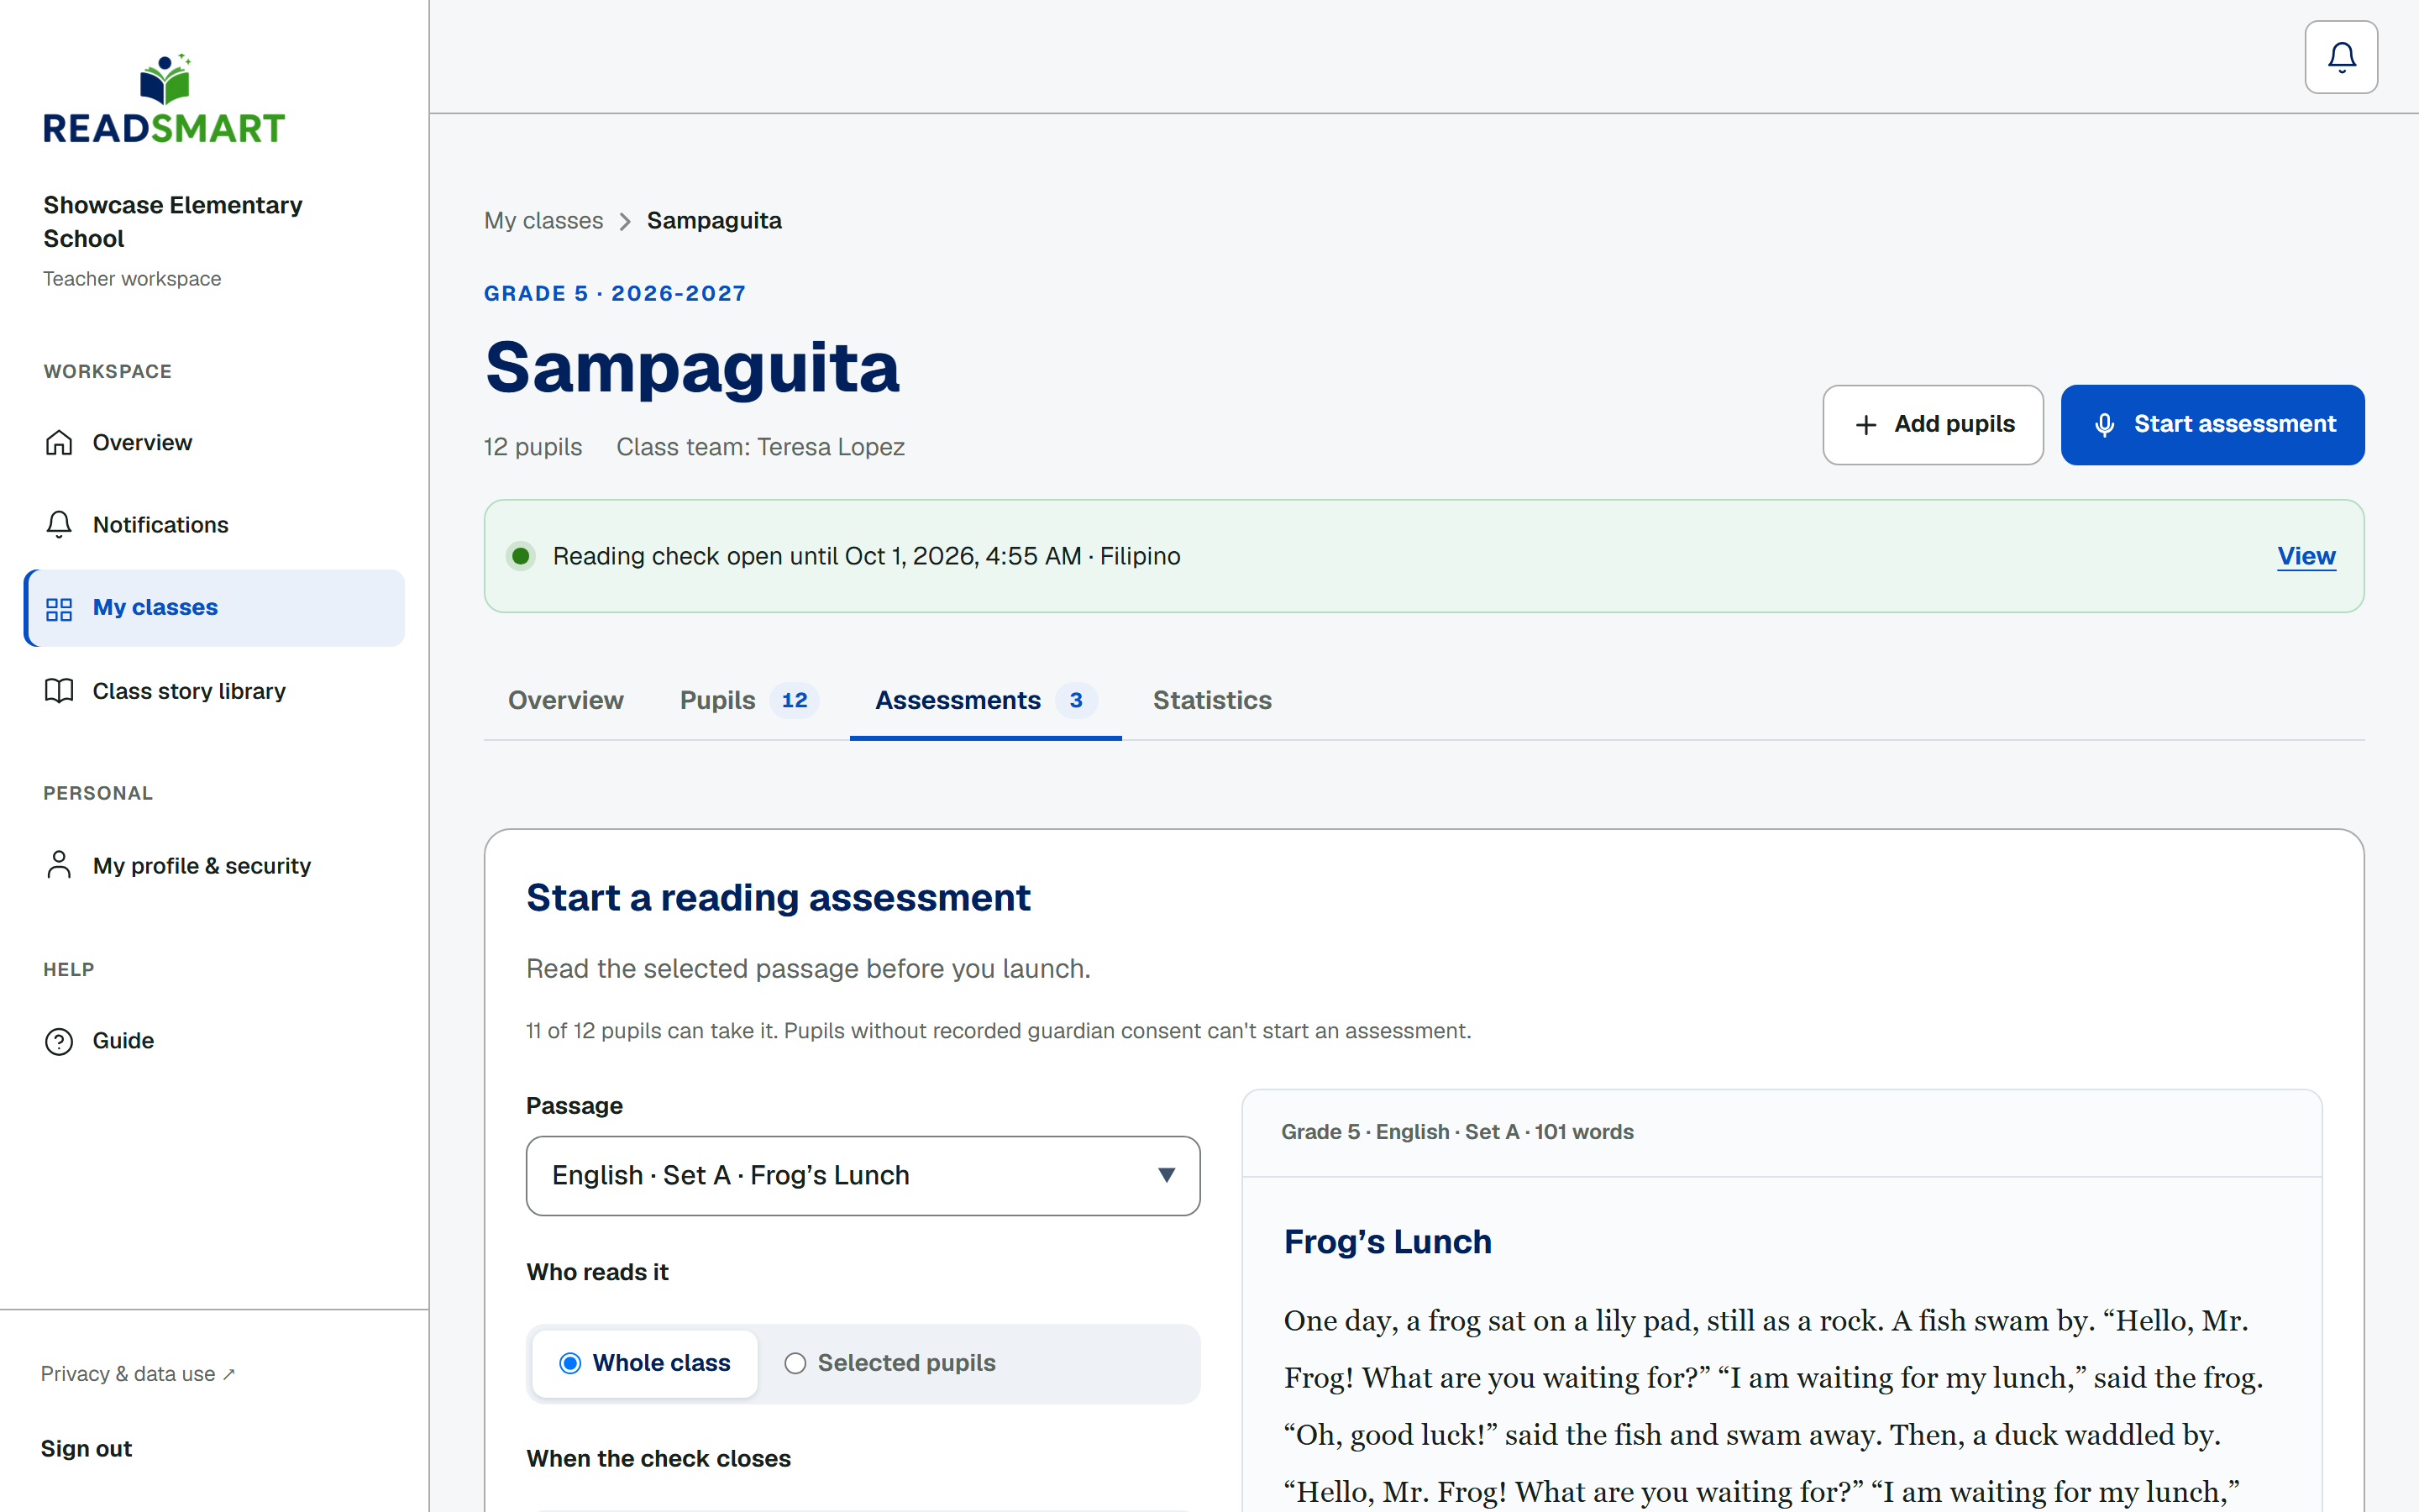Click the 'GRADE 5 · 2026-2027' label
The image size is (2419, 1512).
point(615,293)
